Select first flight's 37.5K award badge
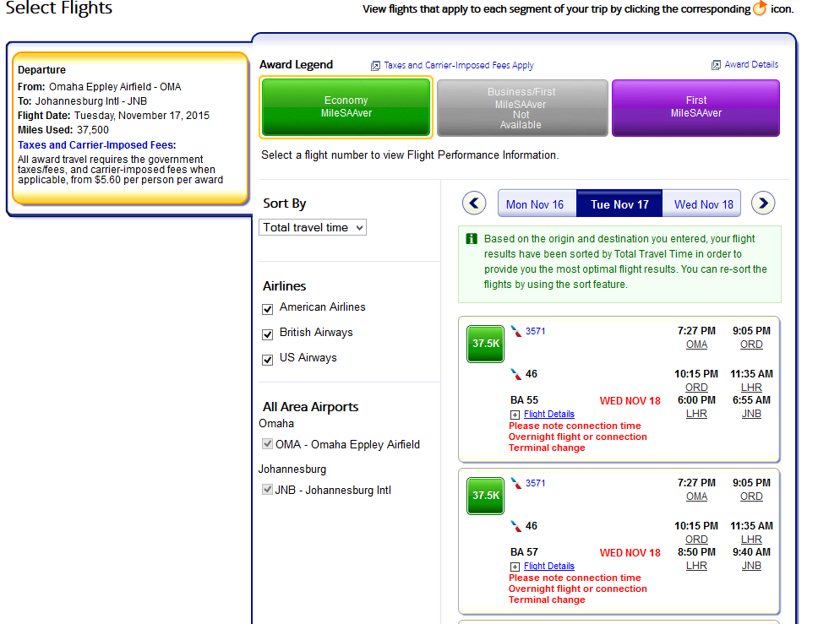Screen dimensions: 818x624 point(486,345)
